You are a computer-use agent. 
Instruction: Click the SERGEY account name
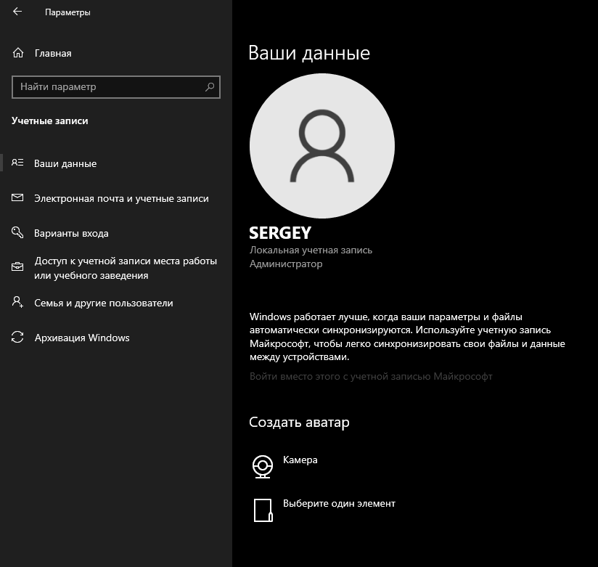[280, 233]
